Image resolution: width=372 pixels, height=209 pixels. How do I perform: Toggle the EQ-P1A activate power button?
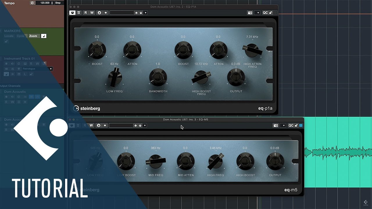point(72,13)
